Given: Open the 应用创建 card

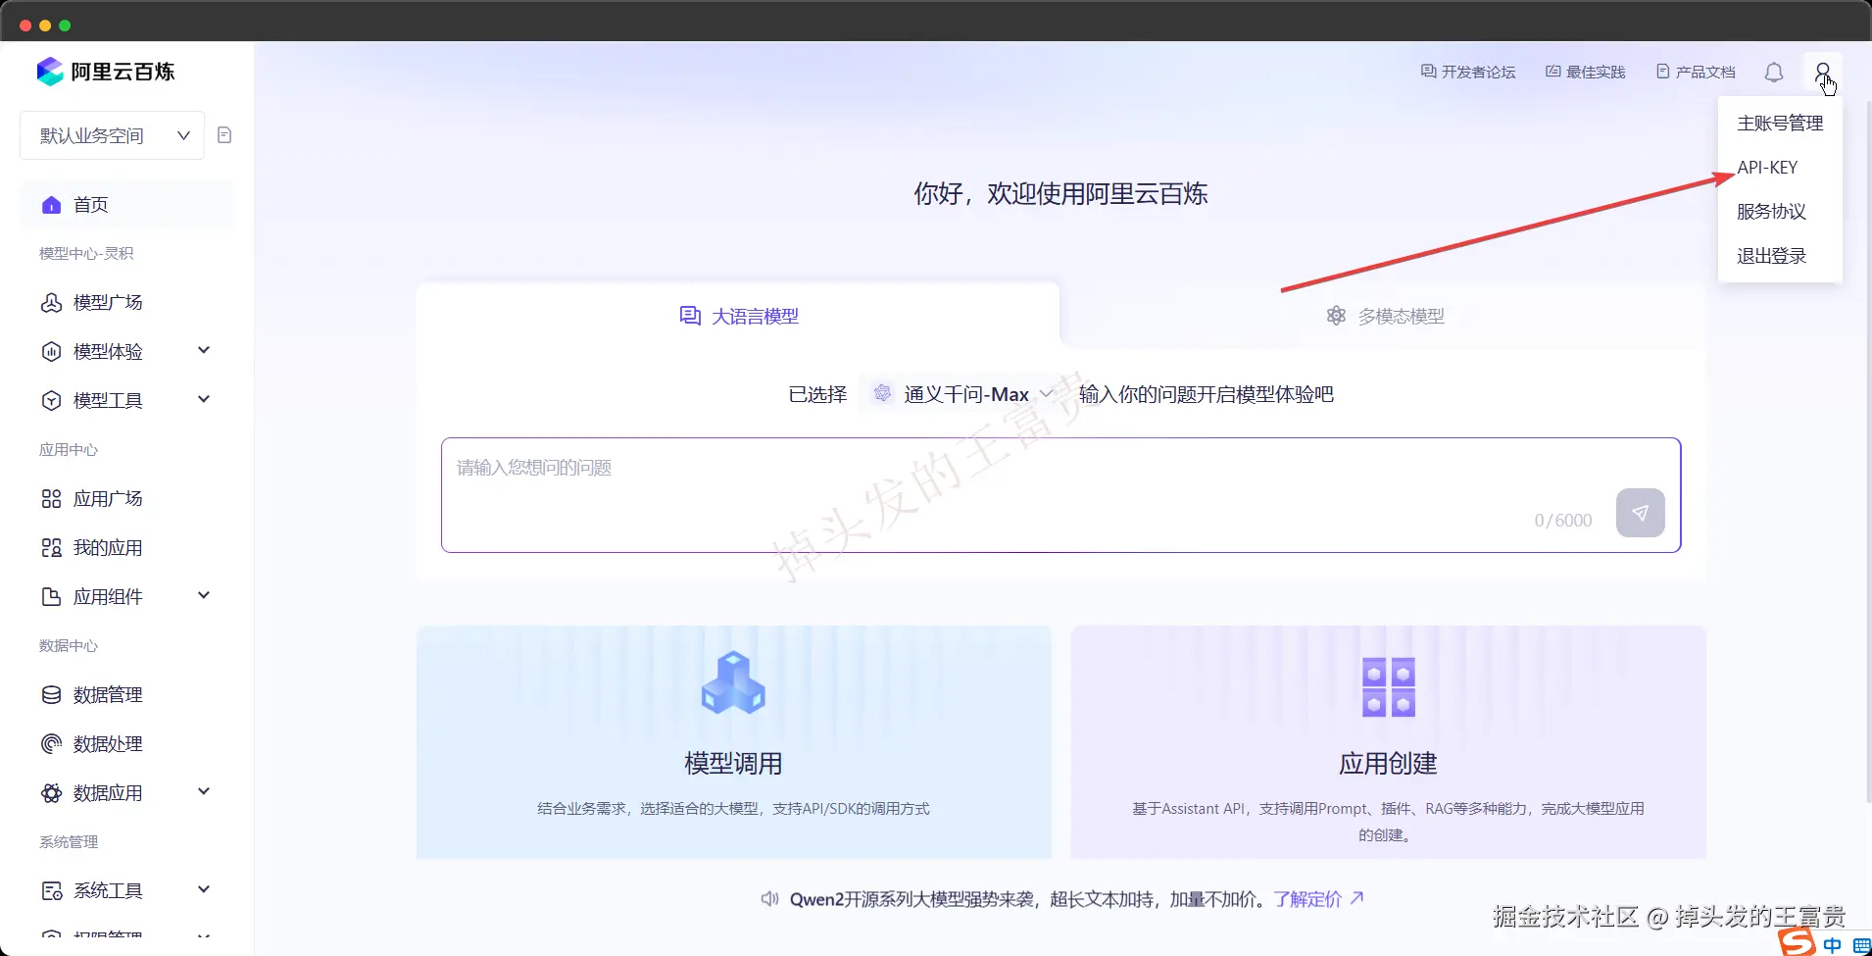Looking at the screenshot, I should [x=1389, y=742].
